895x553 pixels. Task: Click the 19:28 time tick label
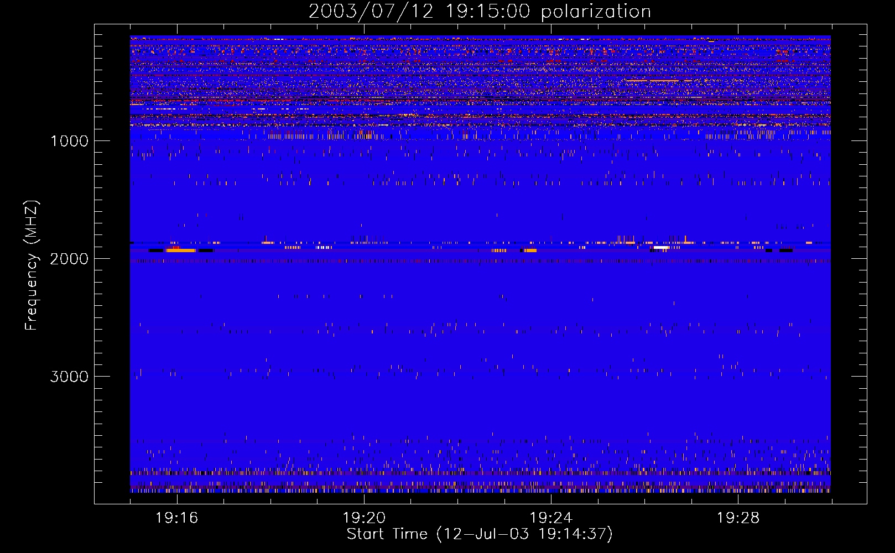[x=738, y=518]
